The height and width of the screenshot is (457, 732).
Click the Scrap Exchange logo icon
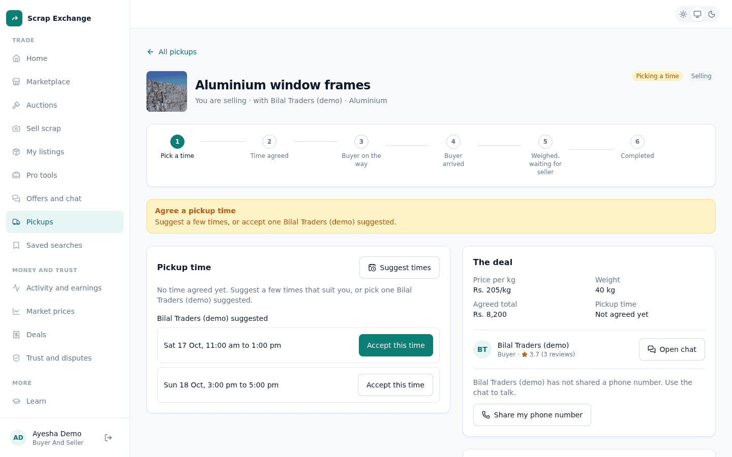click(x=14, y=18)
